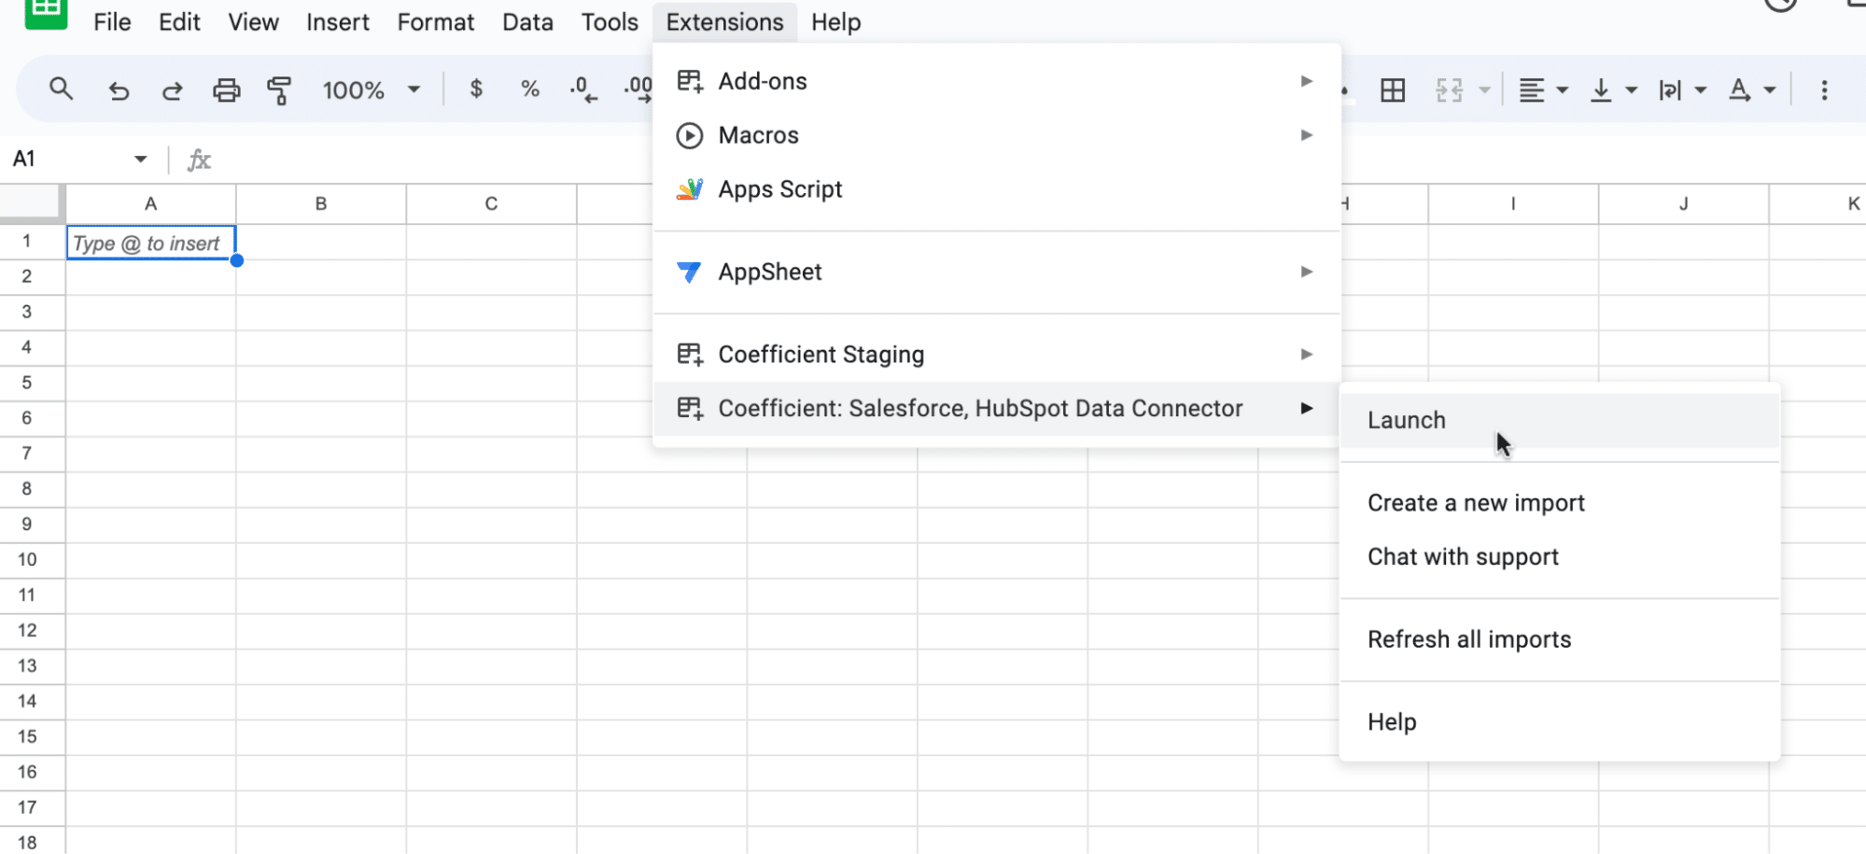Select column J header
1866x854 pixels.
click(x=1683, y=203)
